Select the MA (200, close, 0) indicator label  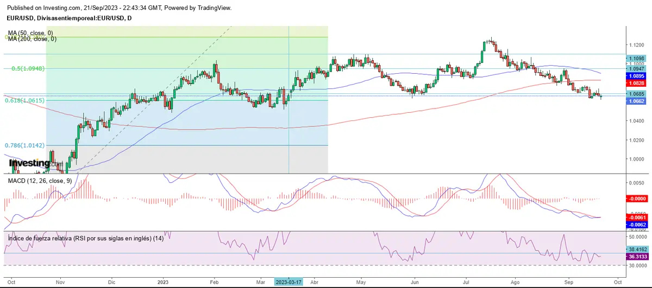[32, 39]
